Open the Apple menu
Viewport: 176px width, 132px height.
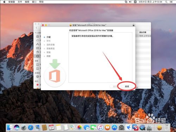[4, 2]
